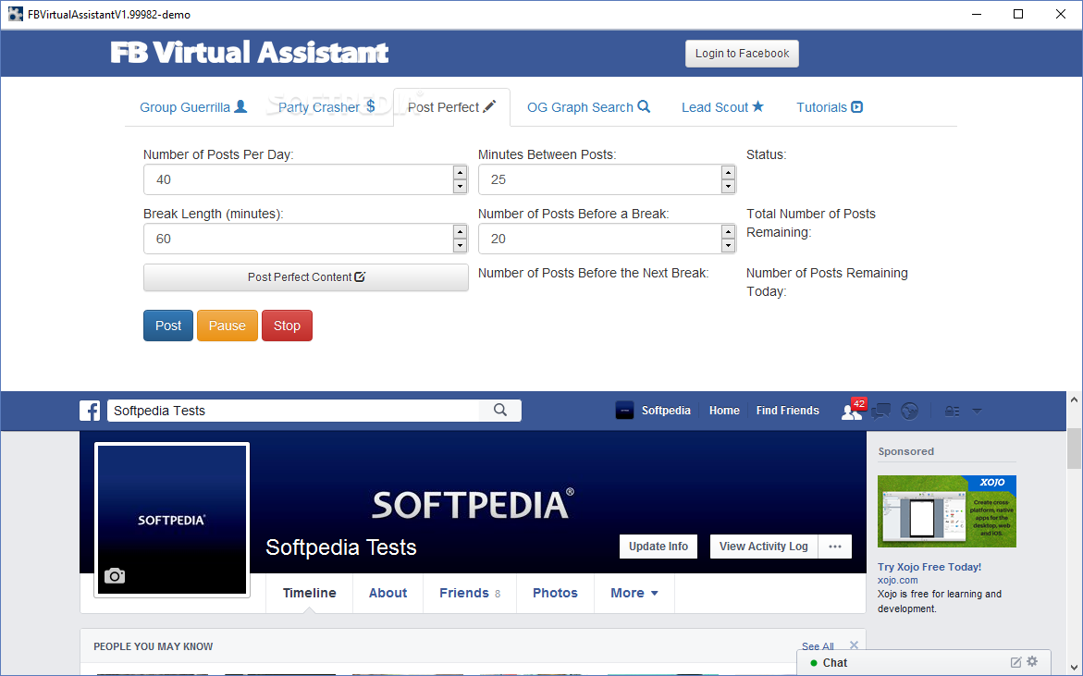
Task: Open the Photos profile tab
Action: 555,593
